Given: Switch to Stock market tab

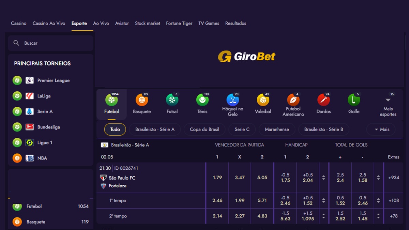Looking at the screenshot, I should pos(148,24).
